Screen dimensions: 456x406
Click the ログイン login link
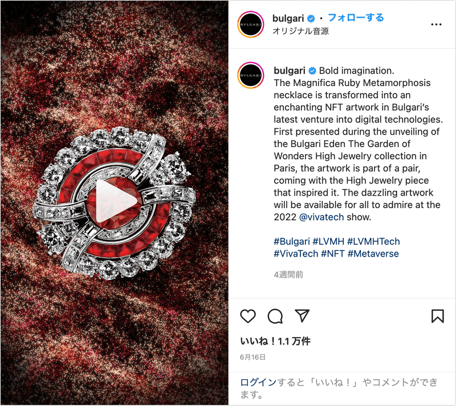click(258, 382)
